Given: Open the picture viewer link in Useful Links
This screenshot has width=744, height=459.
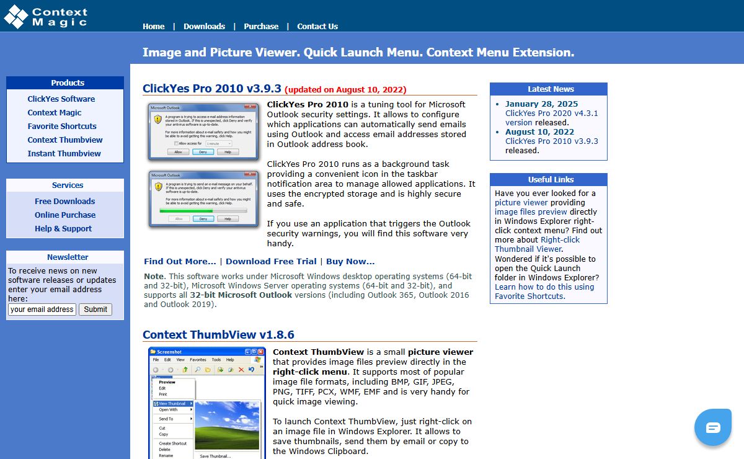Looking at the screenshot, I should pyautogui.click(x=521, y=202).
